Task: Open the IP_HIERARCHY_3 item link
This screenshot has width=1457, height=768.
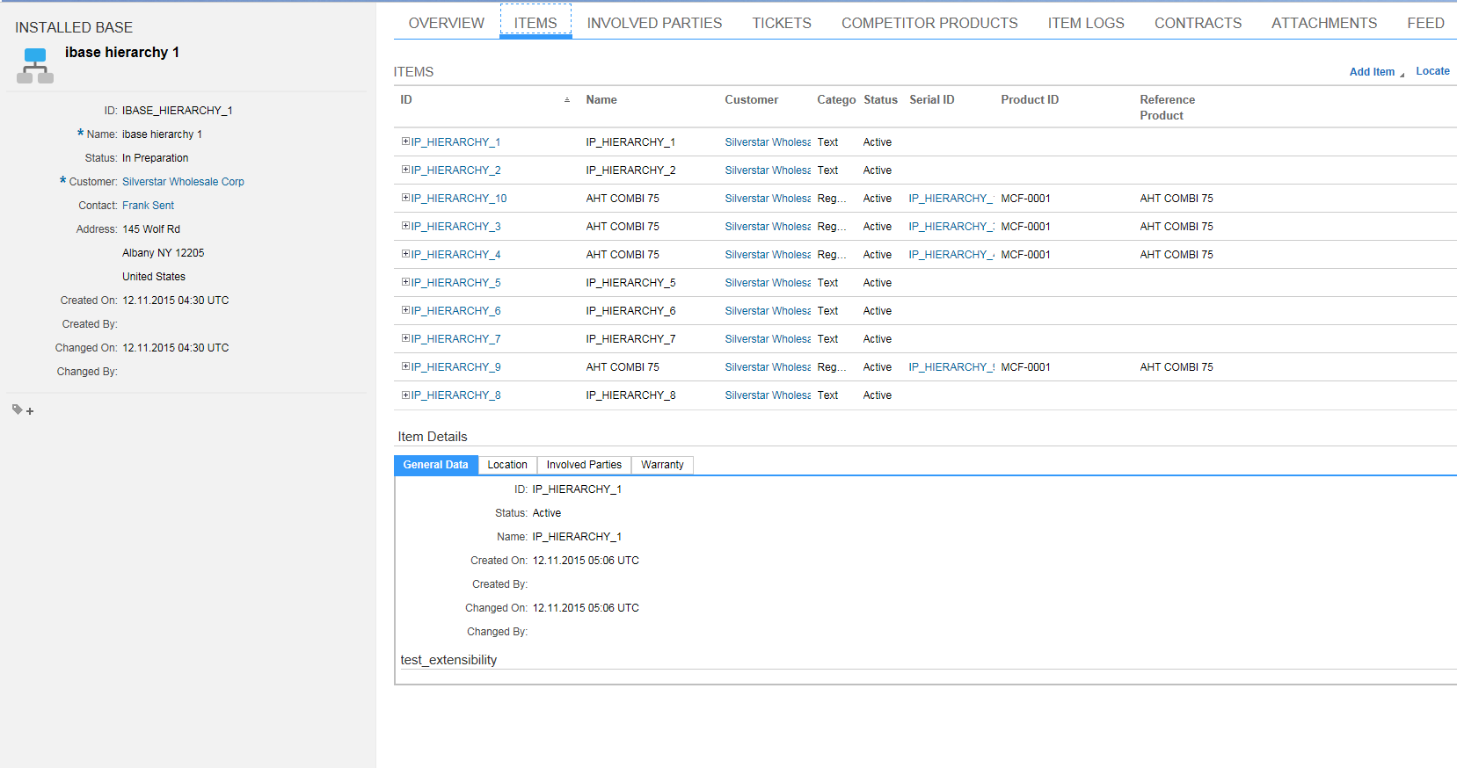Action: click(455, 227)
